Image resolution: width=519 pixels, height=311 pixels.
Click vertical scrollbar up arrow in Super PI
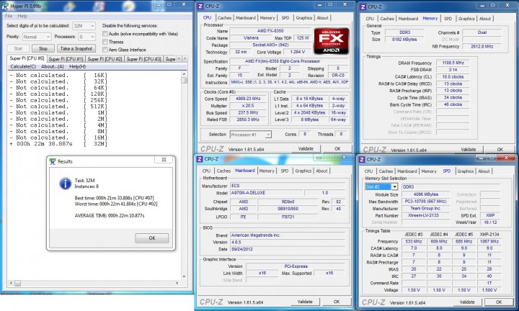[184, 74]
